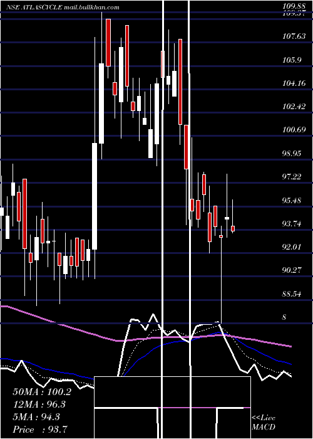
Task: Select the 109.88 price axis label
Action: [294, 6]
